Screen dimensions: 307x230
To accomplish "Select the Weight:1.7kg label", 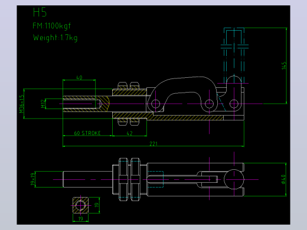I will click(x=55, y=38).
